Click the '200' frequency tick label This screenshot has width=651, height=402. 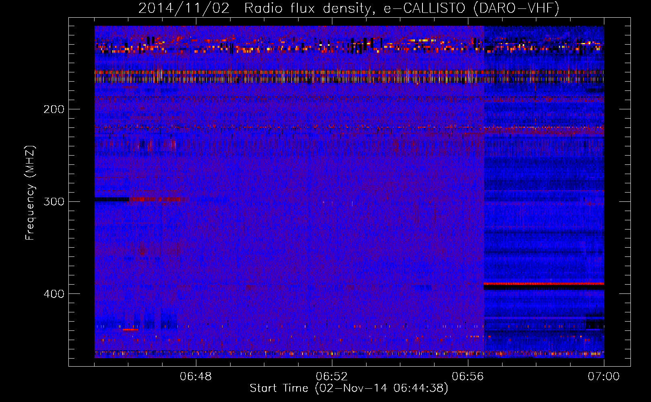pyautogui.click(x=54, y=109)
